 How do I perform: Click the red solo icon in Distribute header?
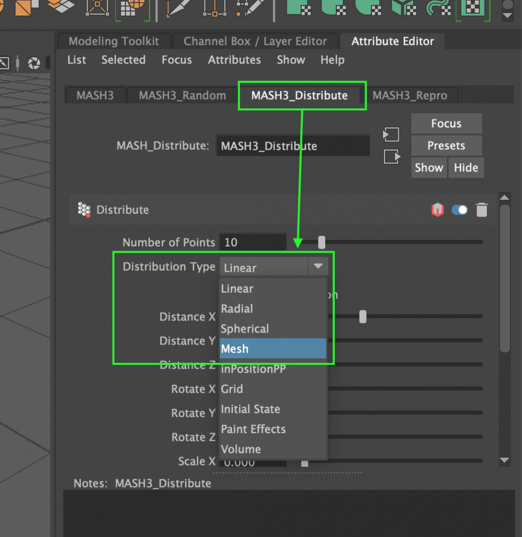click(x=438, y=210)
